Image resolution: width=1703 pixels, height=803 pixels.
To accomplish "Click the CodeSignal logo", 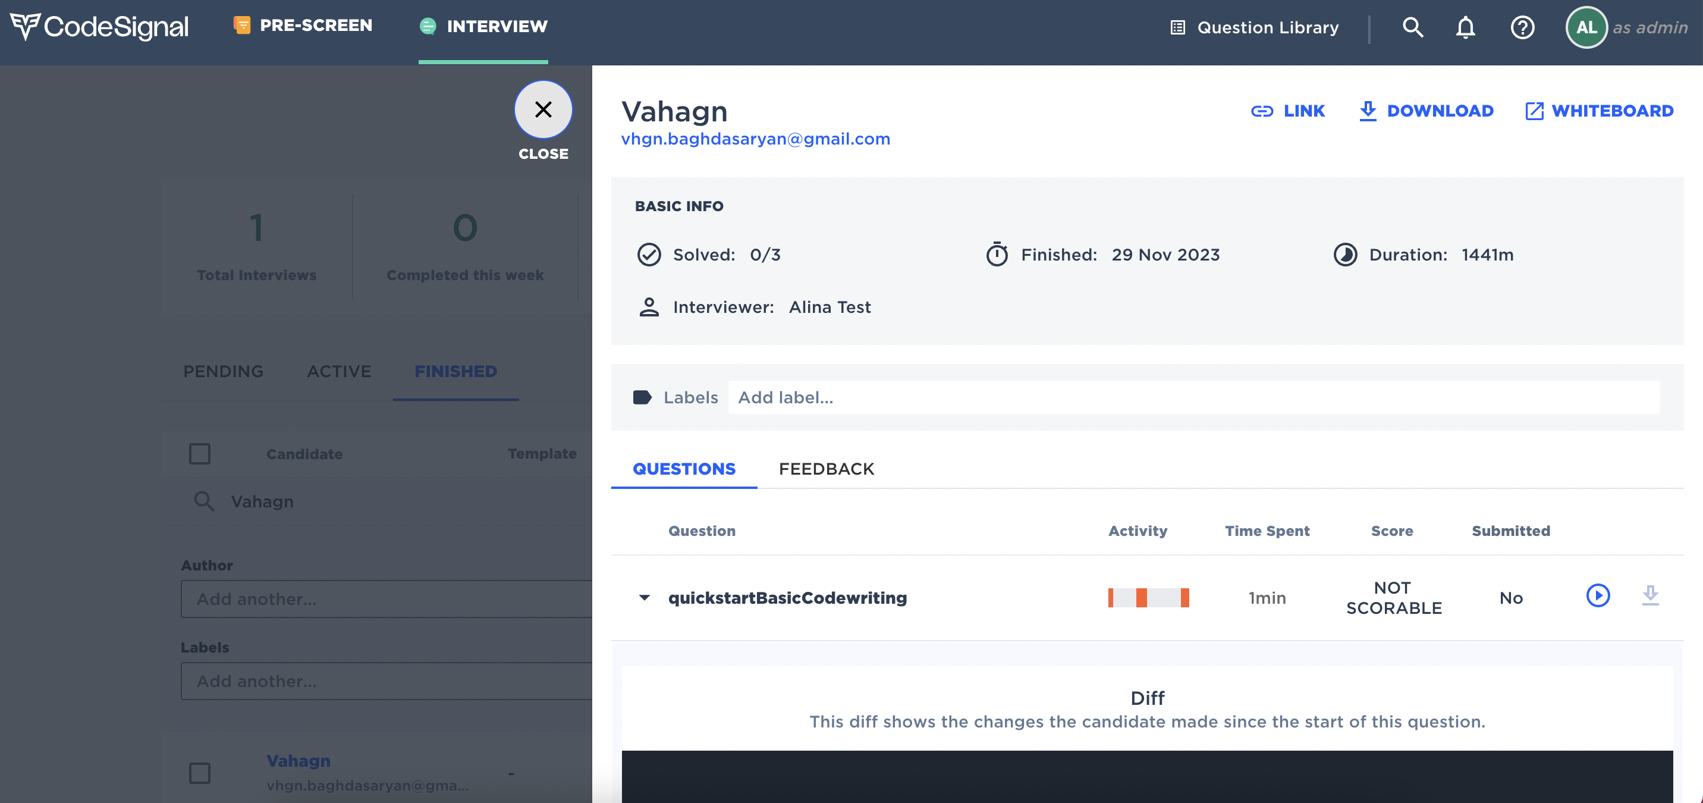I will click(100, 26).
